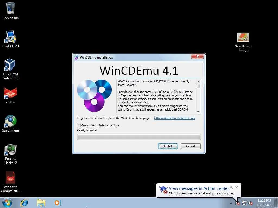Click the description scrollbar down arrow
Screen dimensions: 278x208
pos(198,112)
